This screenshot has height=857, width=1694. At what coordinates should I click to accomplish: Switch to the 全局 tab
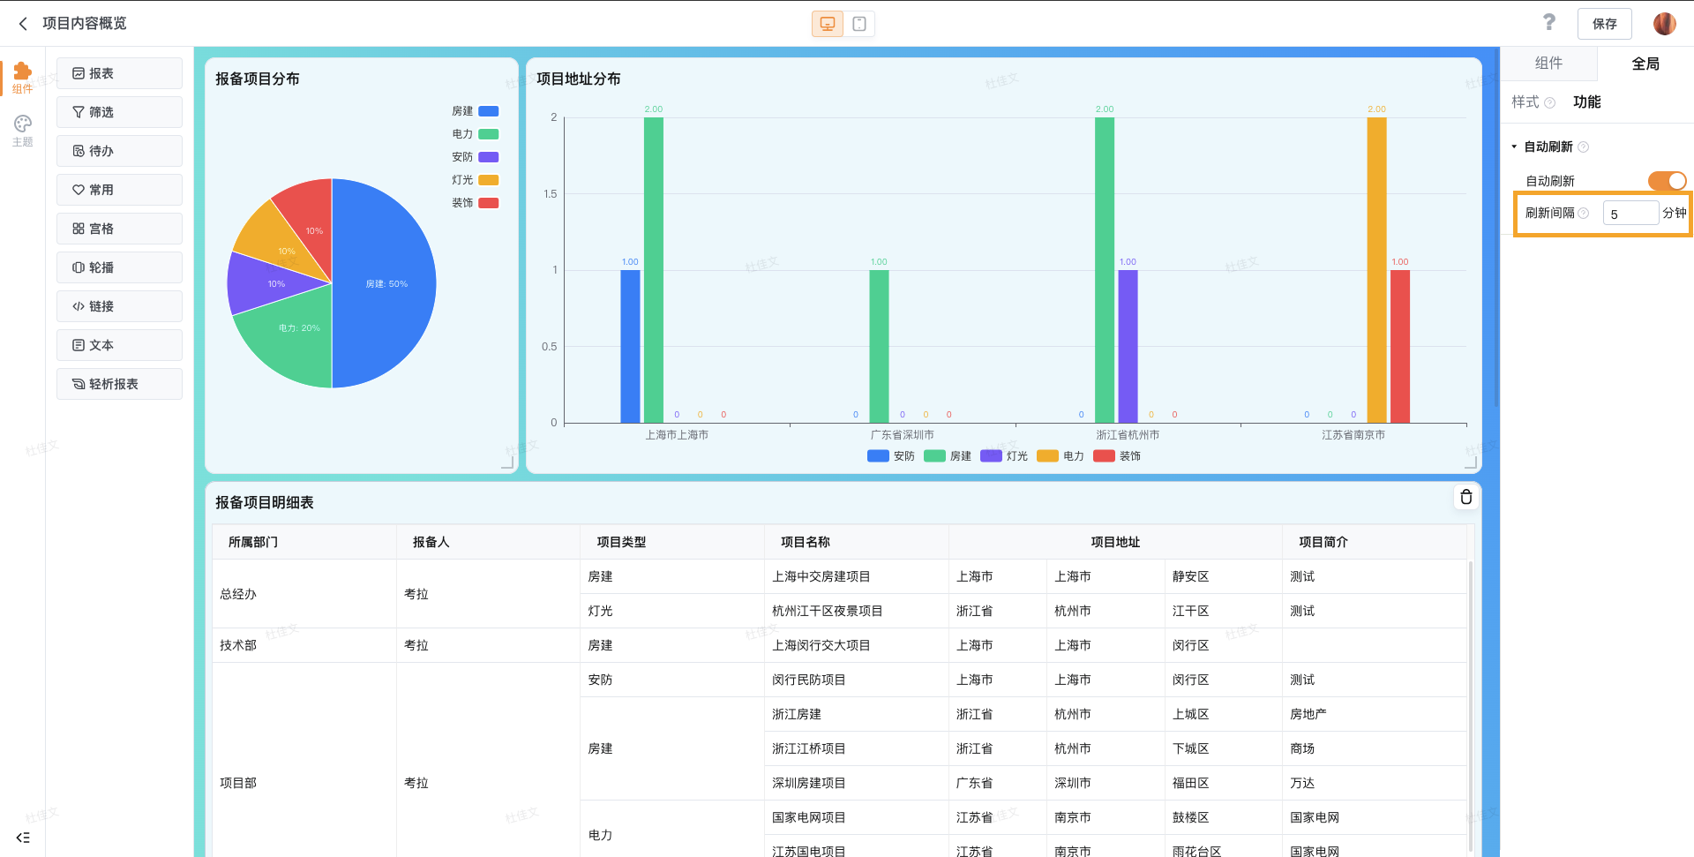click(1645, 64)
